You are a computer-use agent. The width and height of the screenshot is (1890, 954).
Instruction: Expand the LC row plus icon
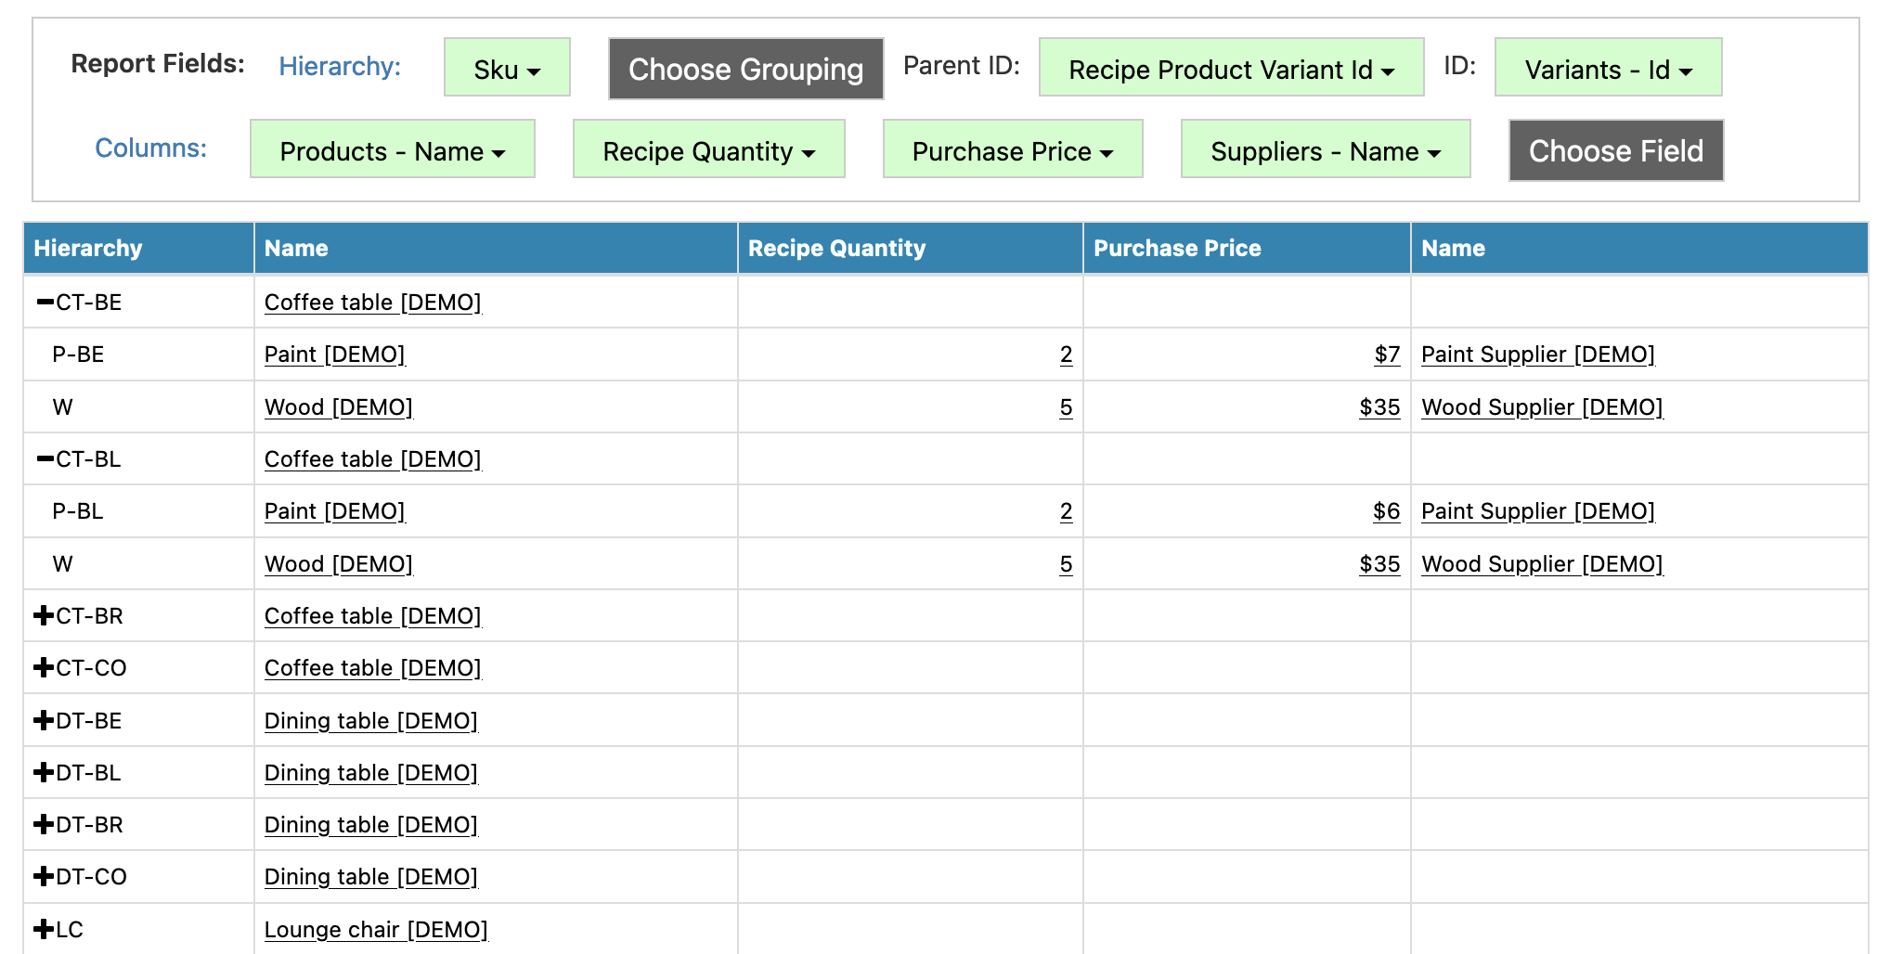(44, 929)
